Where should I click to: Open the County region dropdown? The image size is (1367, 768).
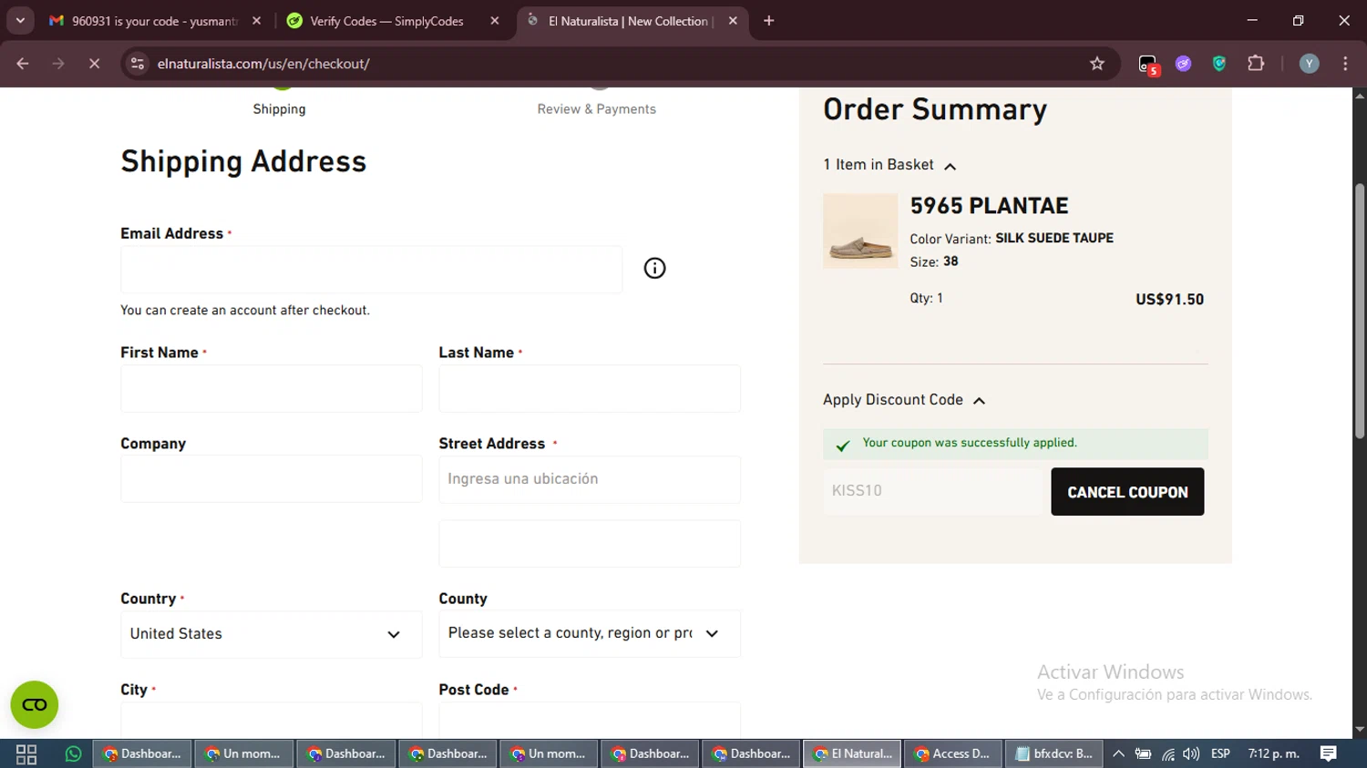[590, 633]
